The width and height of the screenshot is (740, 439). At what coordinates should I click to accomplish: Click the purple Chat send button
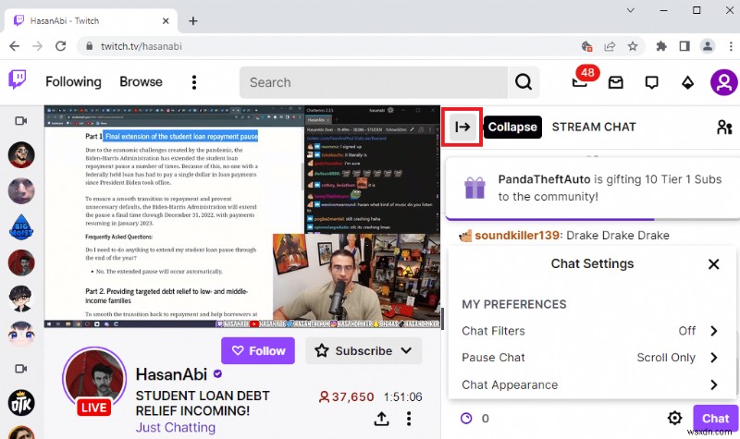(x=715, y=418)
